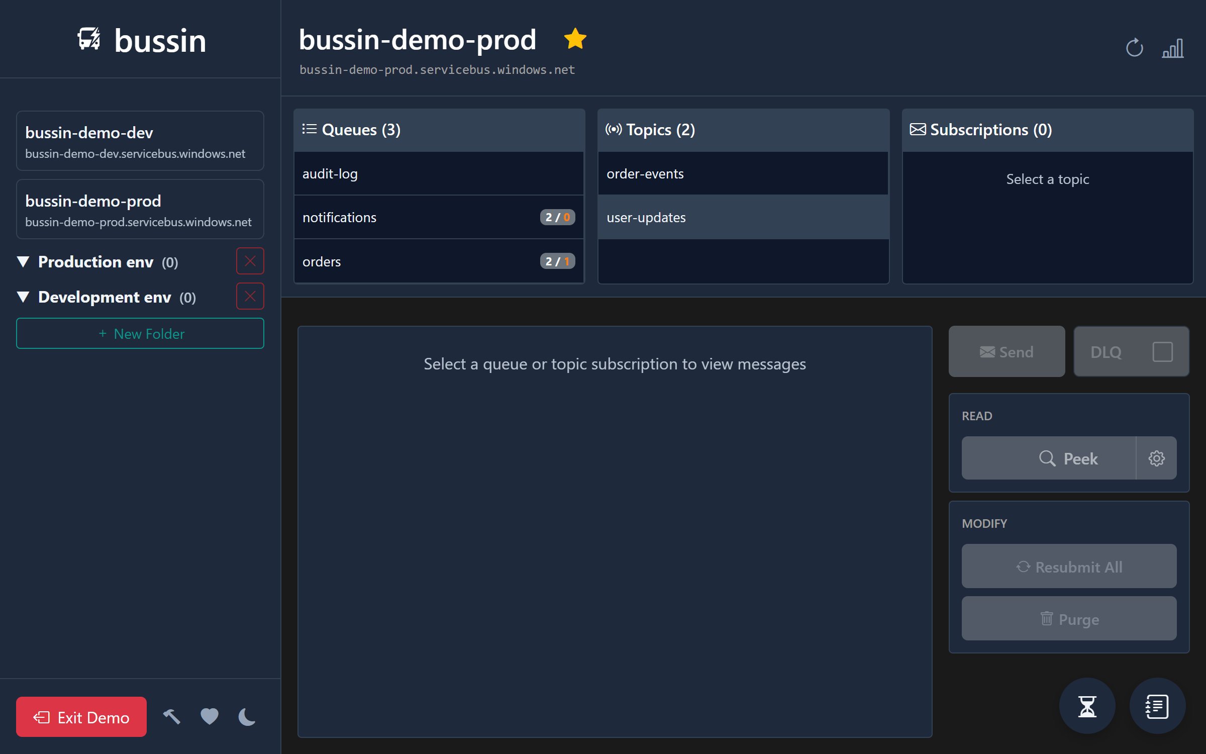Toggle the favorite star for bussin-demo-prod
The width and height of the screenshot is (1206, 754).
tap(575, 39)
